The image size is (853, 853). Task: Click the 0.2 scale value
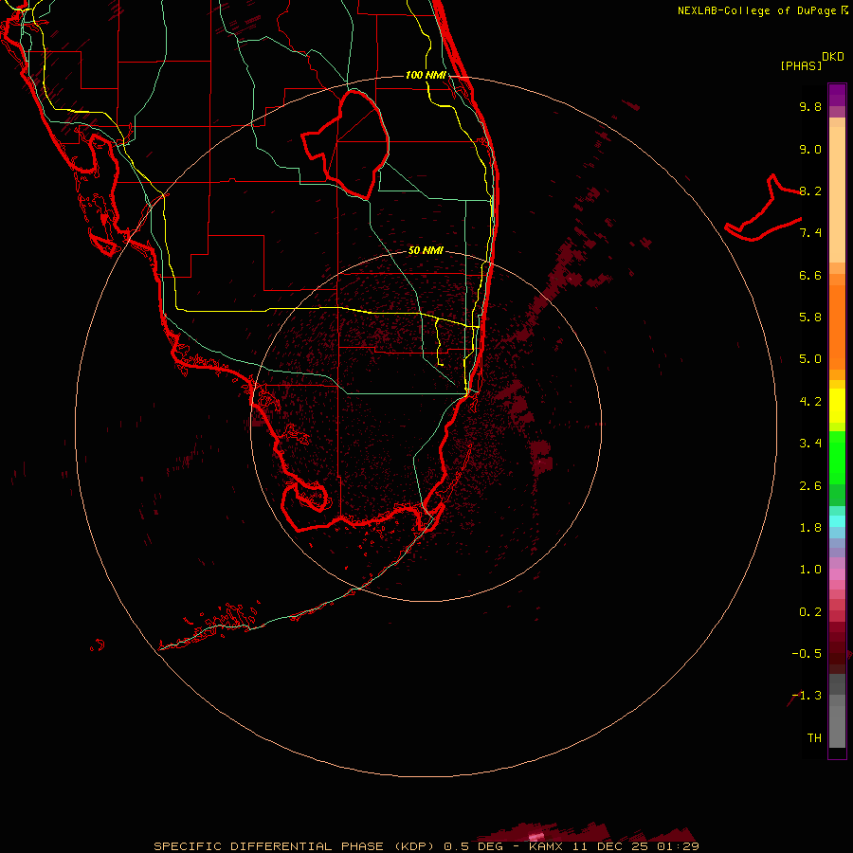(x=810, y=612)
